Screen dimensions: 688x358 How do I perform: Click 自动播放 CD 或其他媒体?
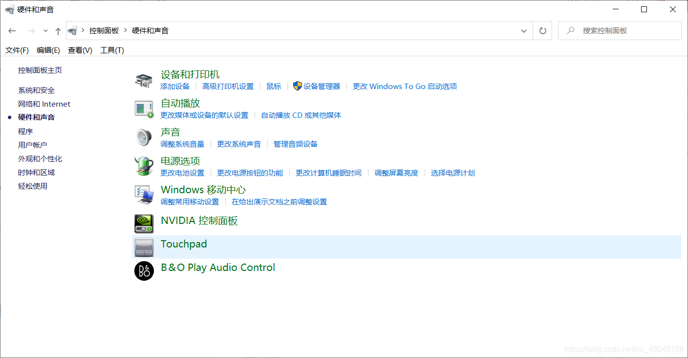[301, 115]
